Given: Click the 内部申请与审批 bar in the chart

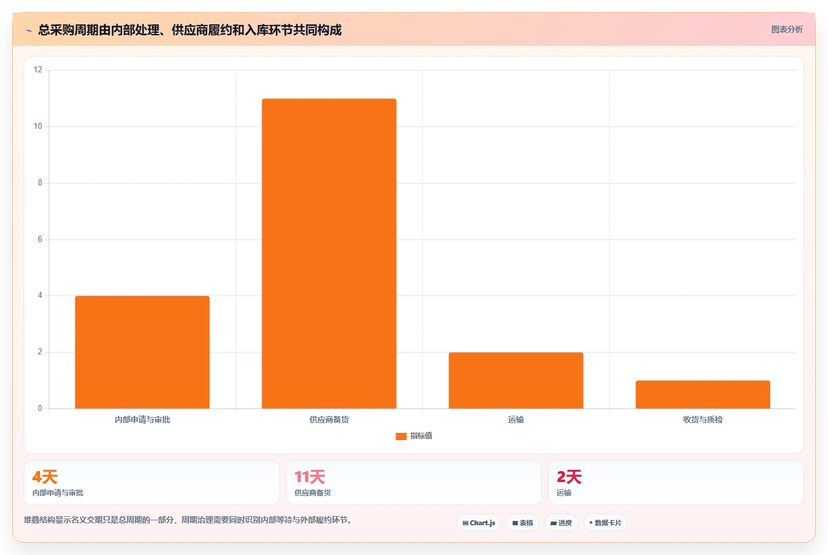Looking at the screenshot, I should point(142,352).
